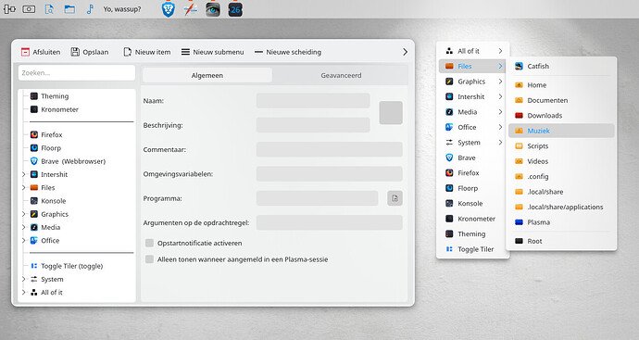This screenshot has height=340, width=639.
Task: Select Brave (Webbrowser) in the tree
Action: pos(68,161)
